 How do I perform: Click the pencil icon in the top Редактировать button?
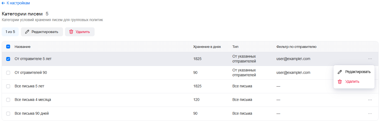tap(27, 32)
